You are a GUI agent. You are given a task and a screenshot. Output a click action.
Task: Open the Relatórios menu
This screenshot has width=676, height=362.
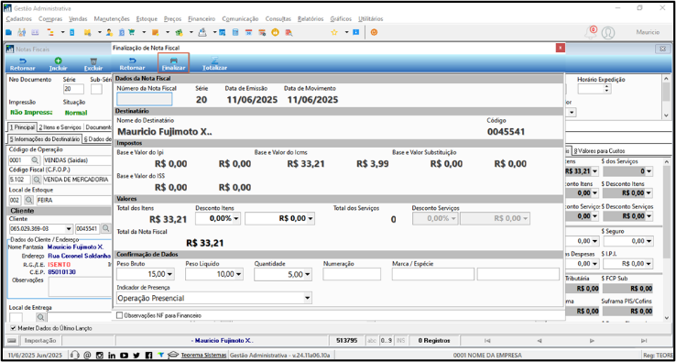click(311, 19)
